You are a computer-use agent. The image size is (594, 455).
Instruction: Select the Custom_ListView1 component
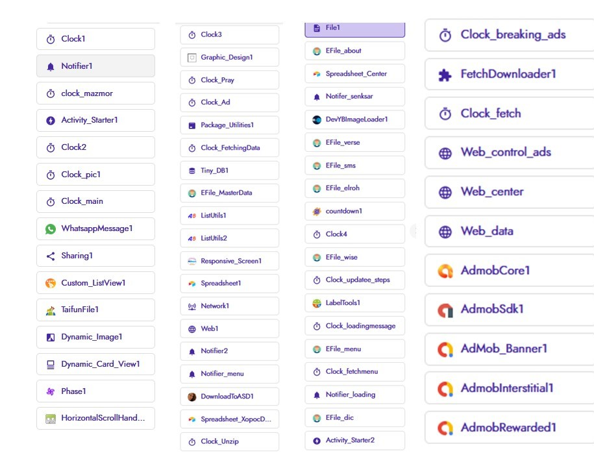(96, 282)
